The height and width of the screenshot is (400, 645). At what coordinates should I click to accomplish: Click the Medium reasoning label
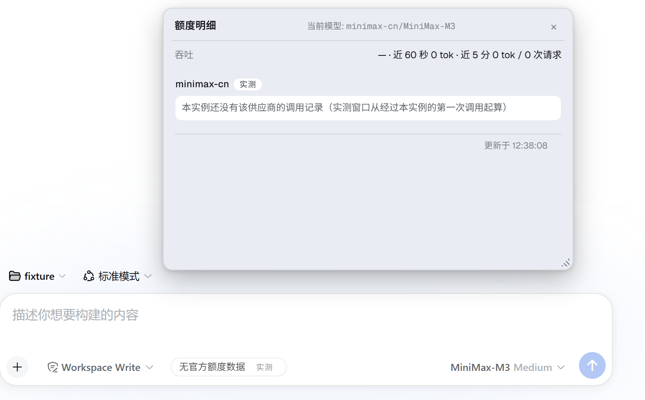pyautogui.click(x=533, y=367)
